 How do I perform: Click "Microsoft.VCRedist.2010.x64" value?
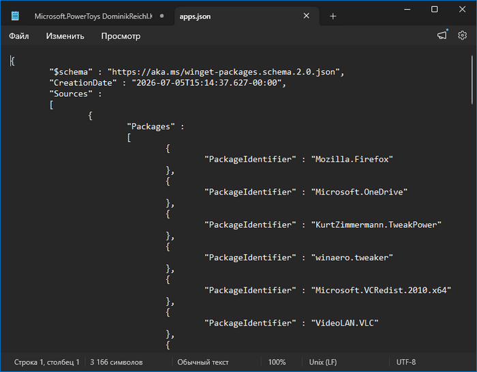tap(381, 290)
